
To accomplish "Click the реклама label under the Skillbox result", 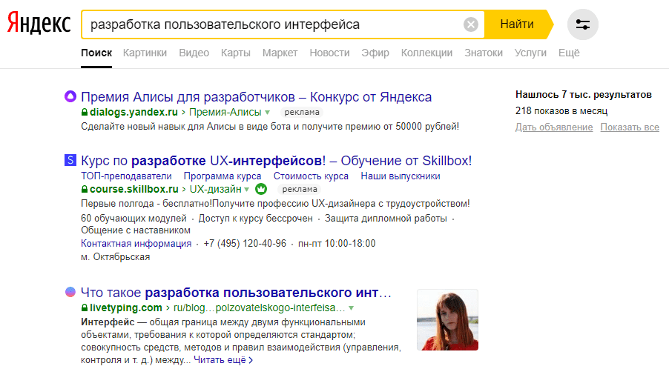I will (x=300, y=189).
